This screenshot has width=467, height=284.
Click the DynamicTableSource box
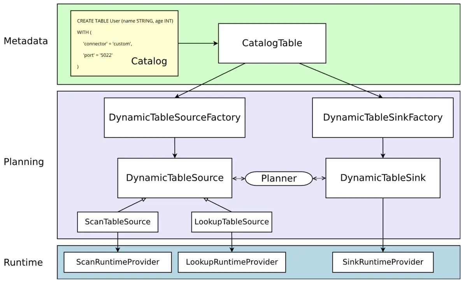click(175, 178)
